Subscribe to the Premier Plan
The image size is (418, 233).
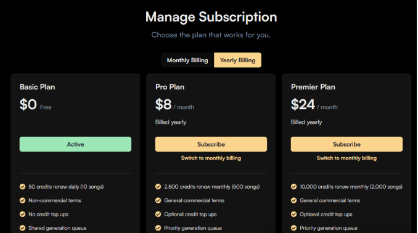[346, 144]
